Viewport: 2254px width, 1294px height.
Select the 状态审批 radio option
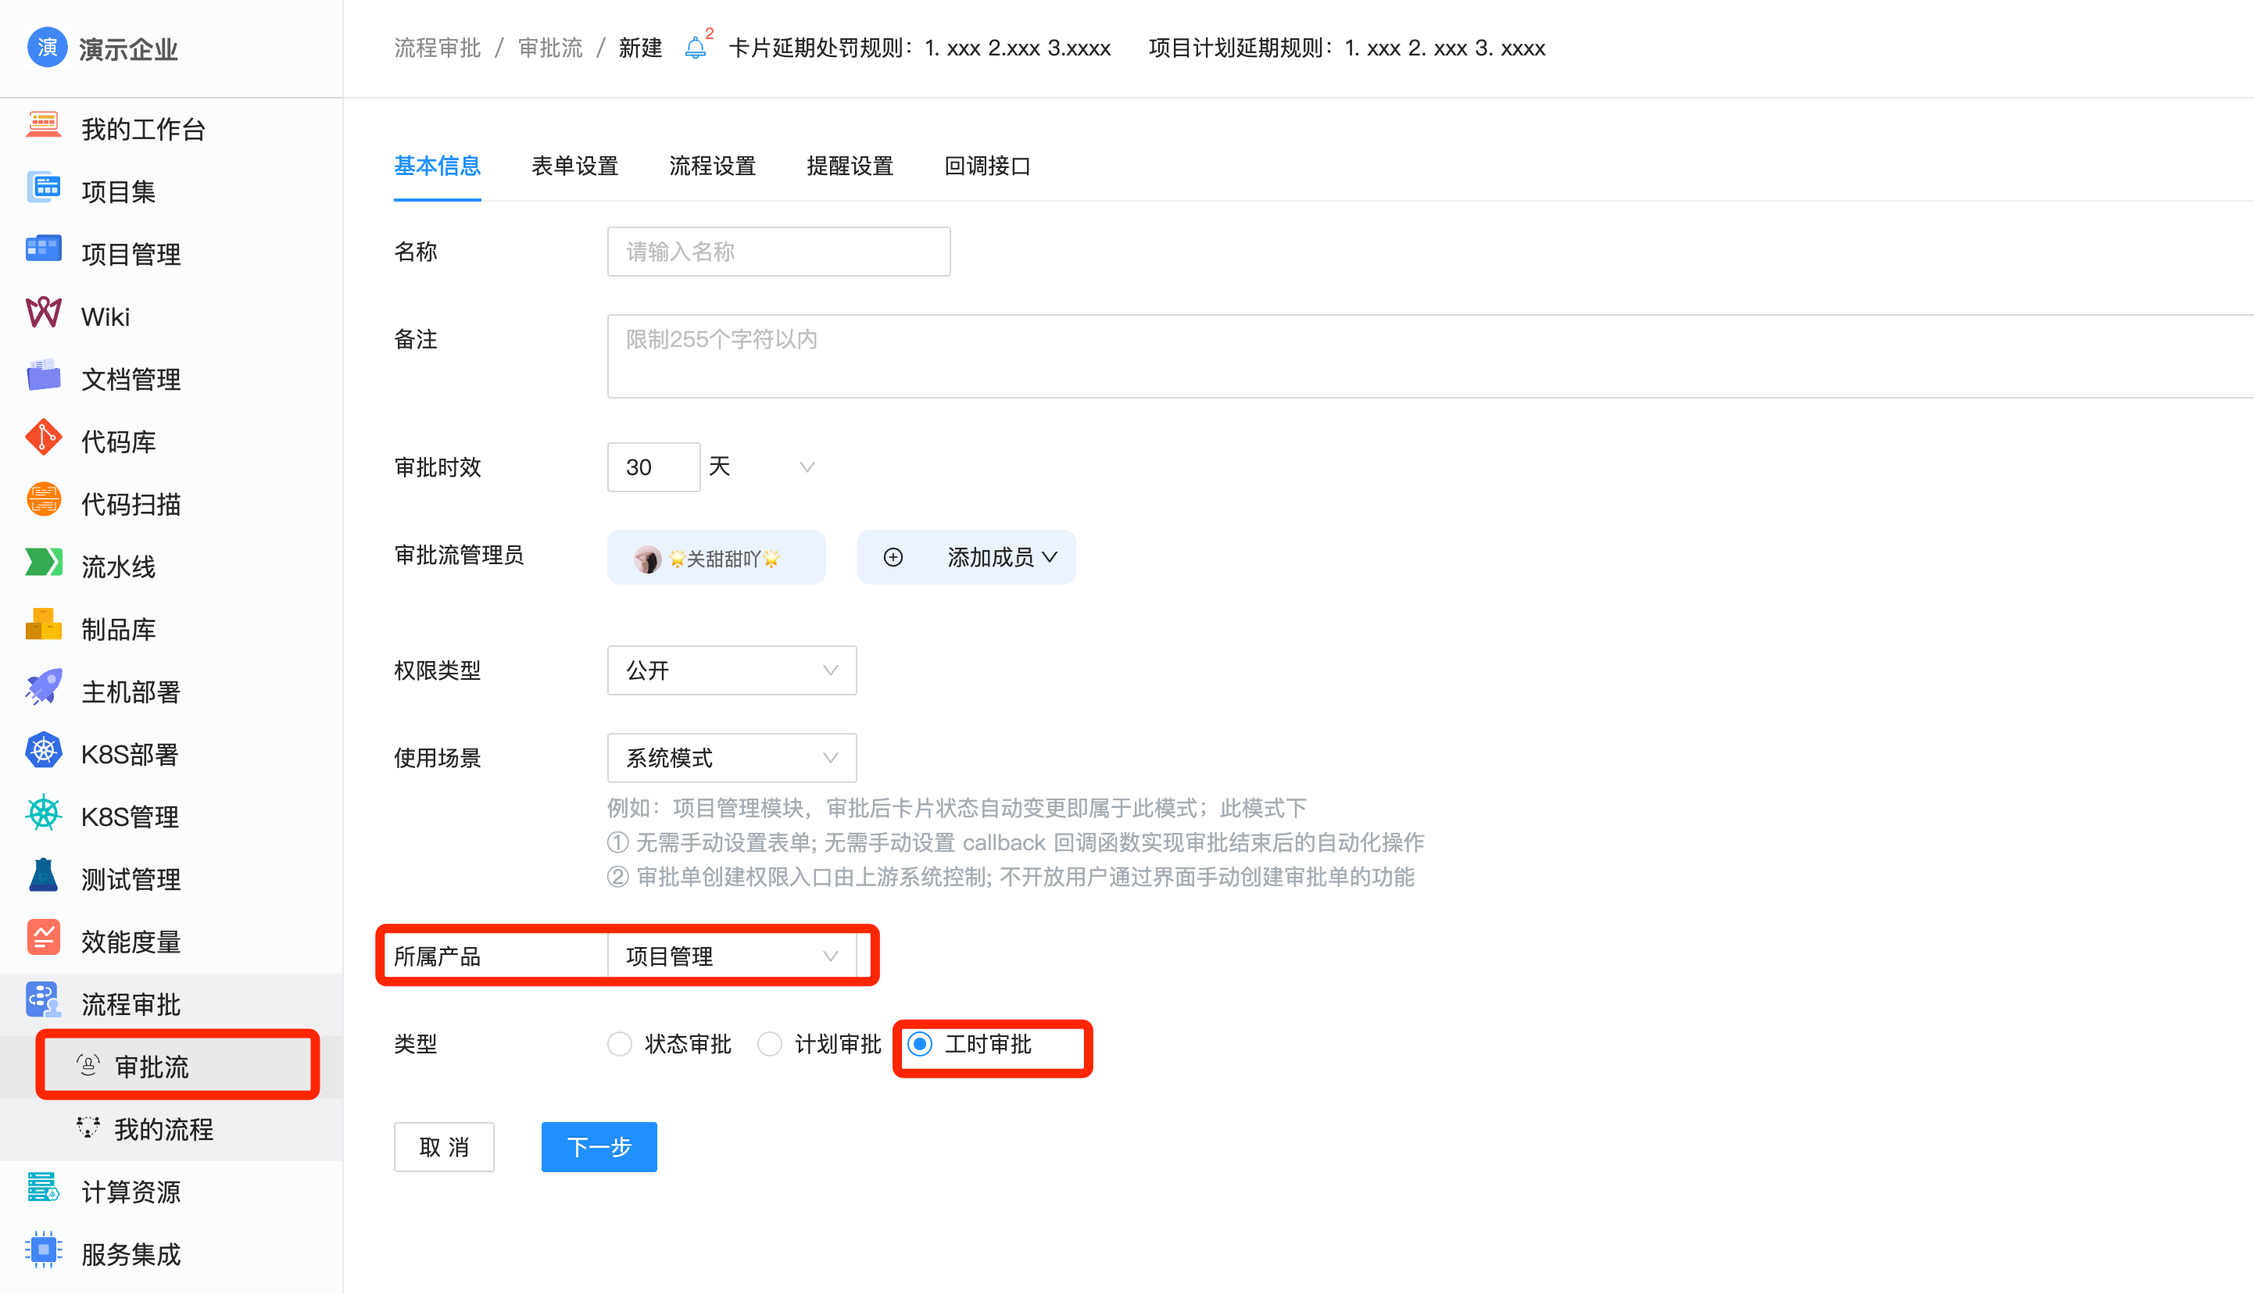620,1044
